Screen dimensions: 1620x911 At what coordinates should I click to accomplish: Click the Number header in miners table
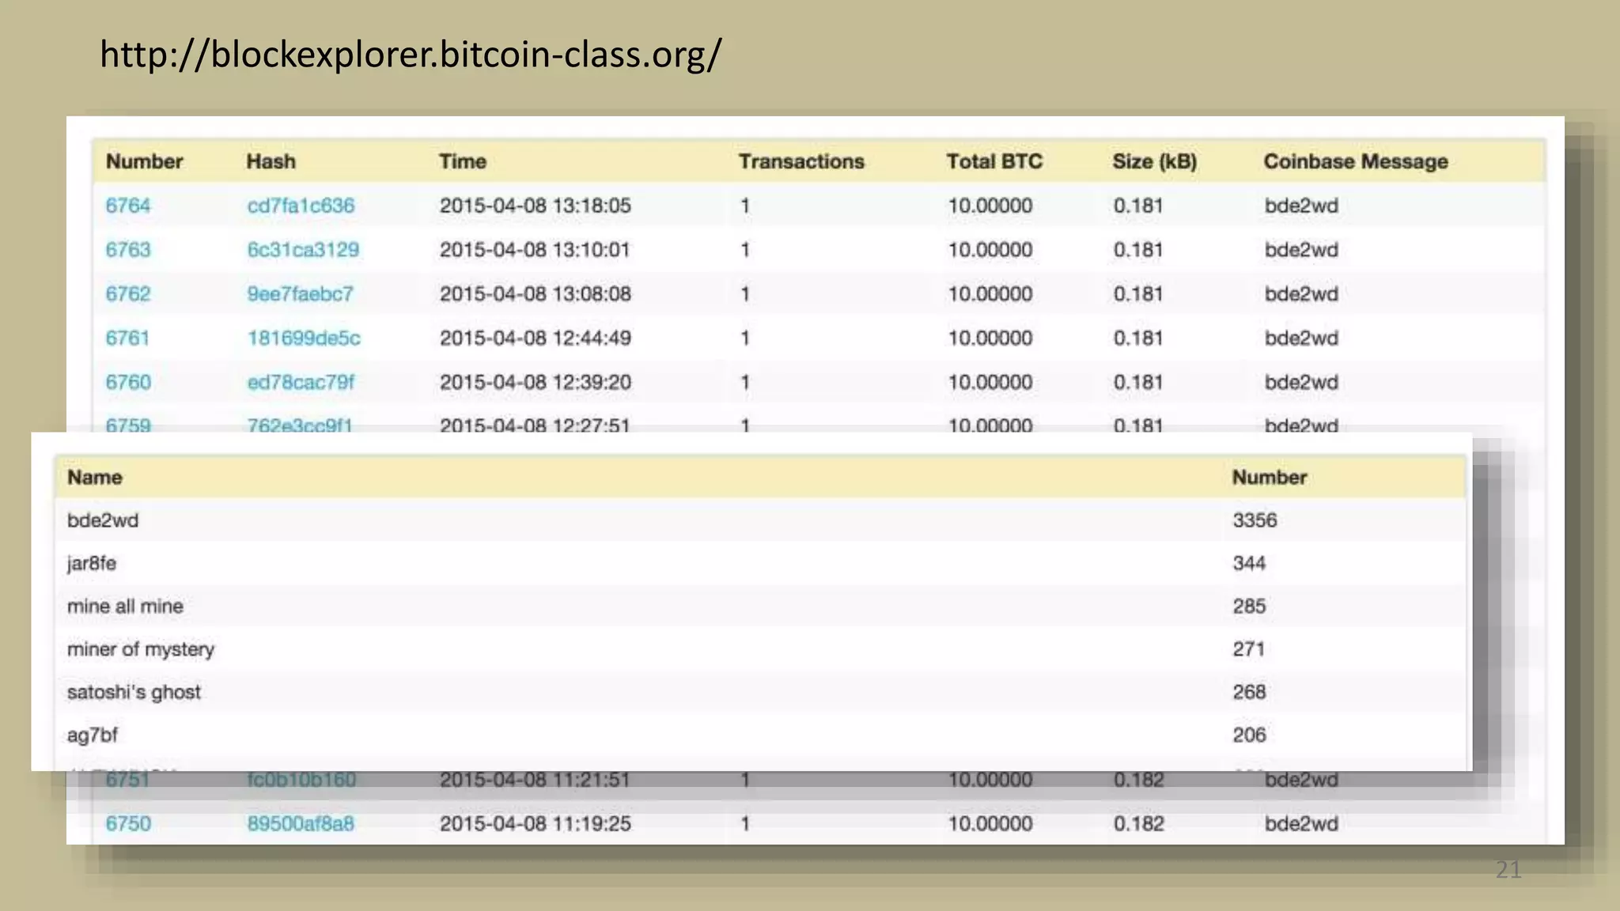pyautogui.click(x=1270, y=478)
